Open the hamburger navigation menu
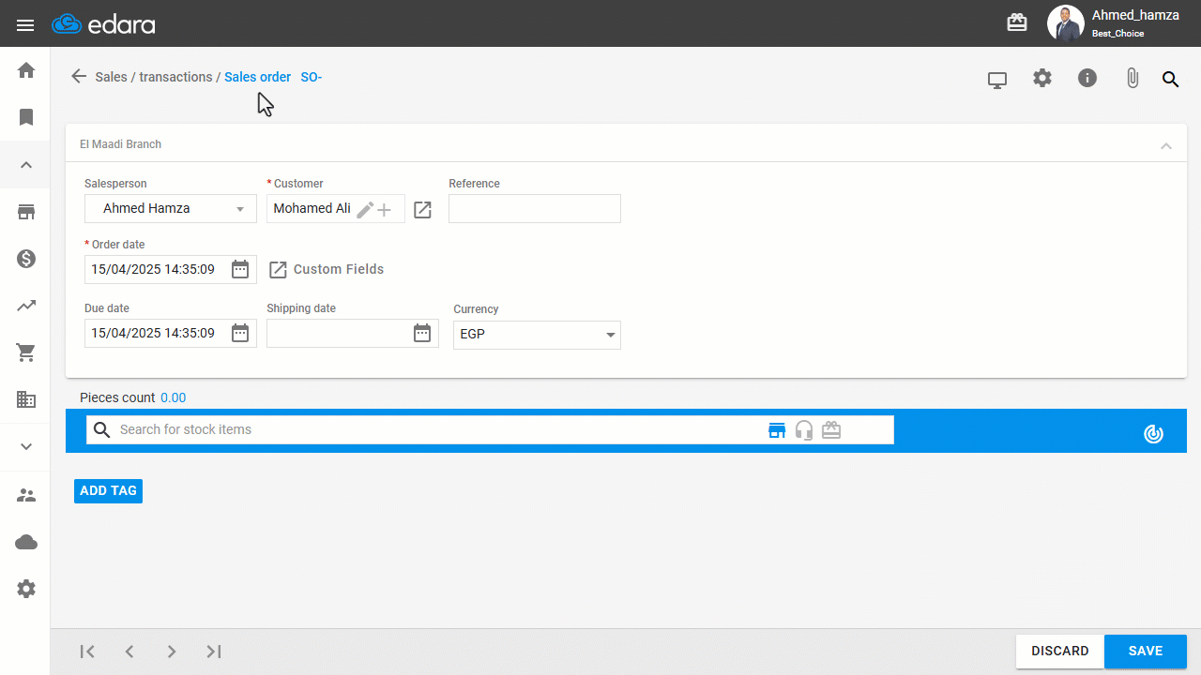The width and height of the screenshot is (1201, 675). 25,25
